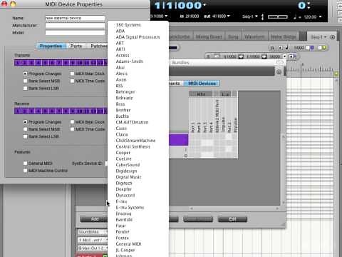Enable MIDI Machine Control checkbox
342x257 pixels.
pos(25,171)
